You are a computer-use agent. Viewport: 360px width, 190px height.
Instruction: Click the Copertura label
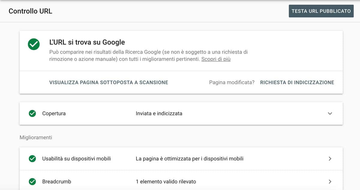coord(54,113)
